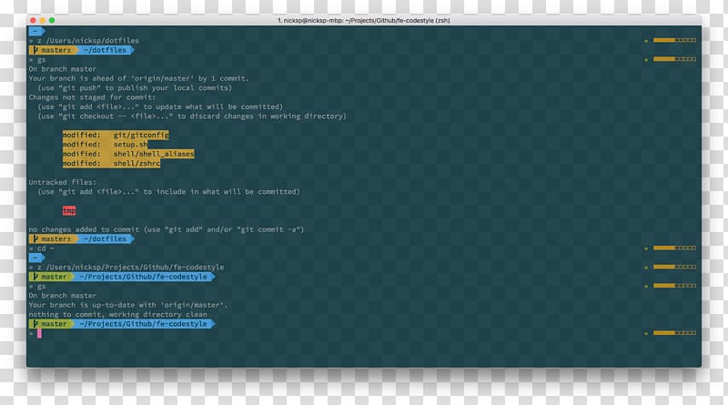Click 'Changes not staged for commit:' line
This screenshot has width=728, height=405.
pyautogui.click(x=93, y=97)
